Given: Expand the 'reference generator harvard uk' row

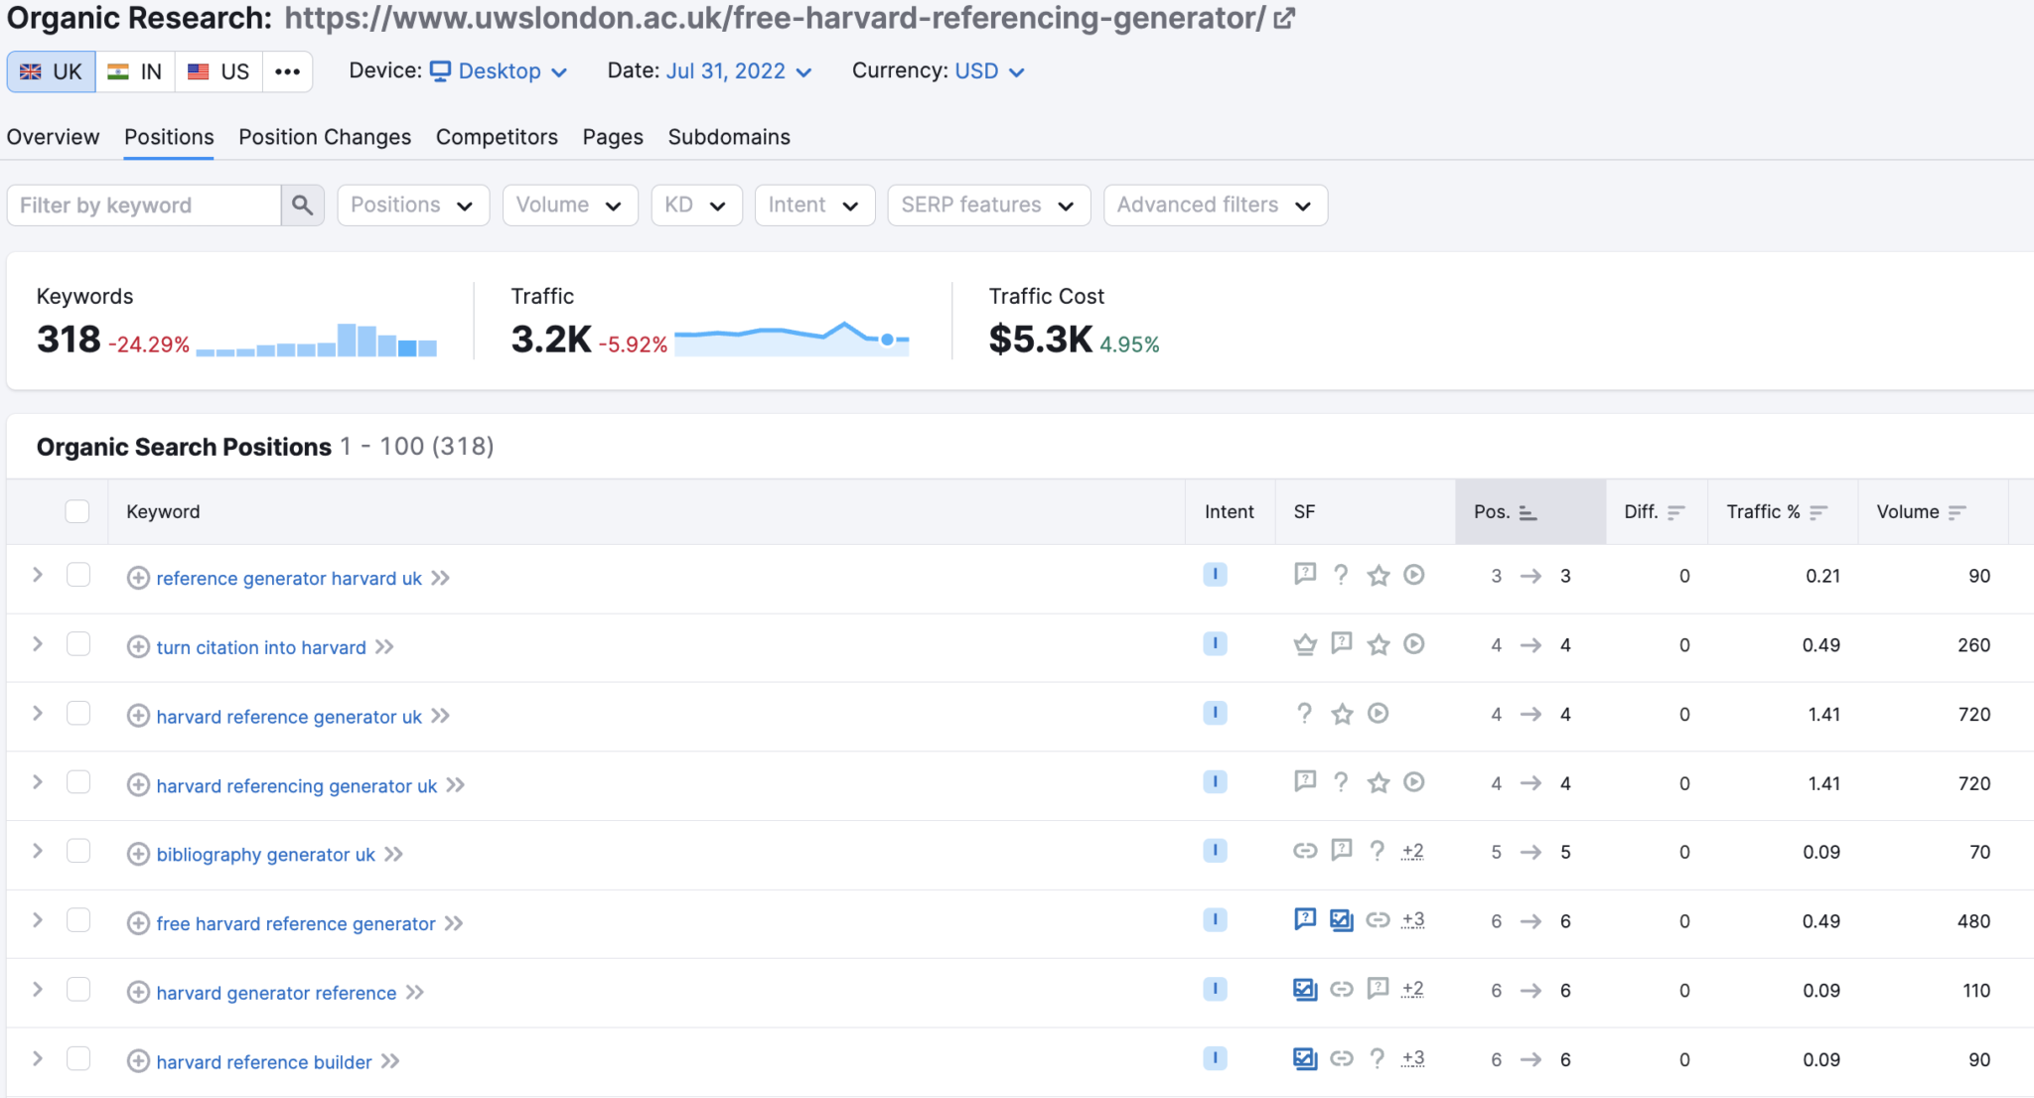Looking at the screenshot, I should [38, 575].
